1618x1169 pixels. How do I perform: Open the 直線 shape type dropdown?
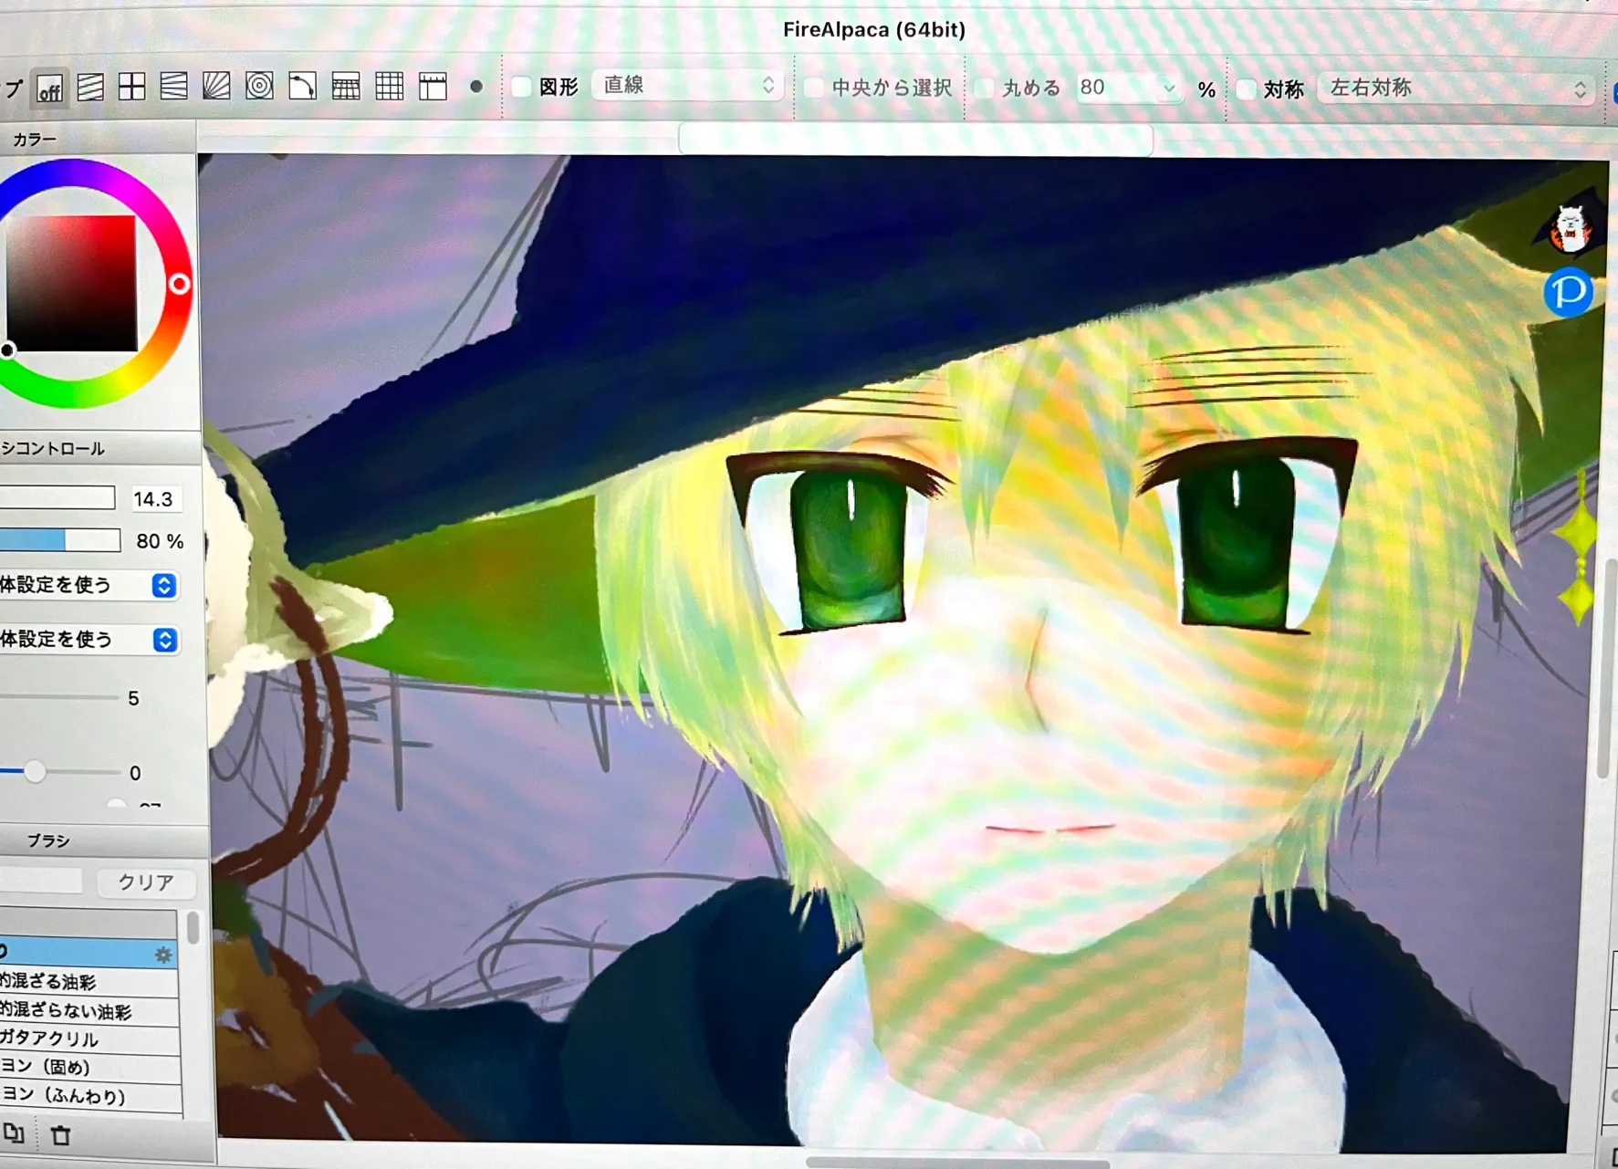point(688,85)
